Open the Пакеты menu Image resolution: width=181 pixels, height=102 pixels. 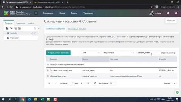pos(75,13)
